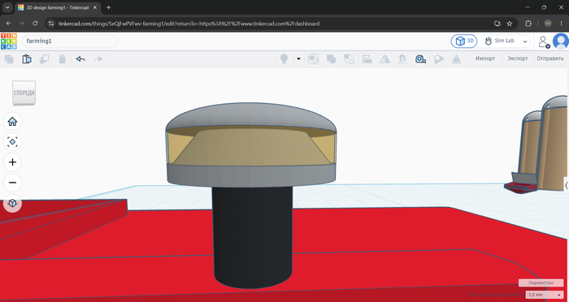Open the browser extensions puzzle icon
Screen dimensions: 569x302
point(528,24)
